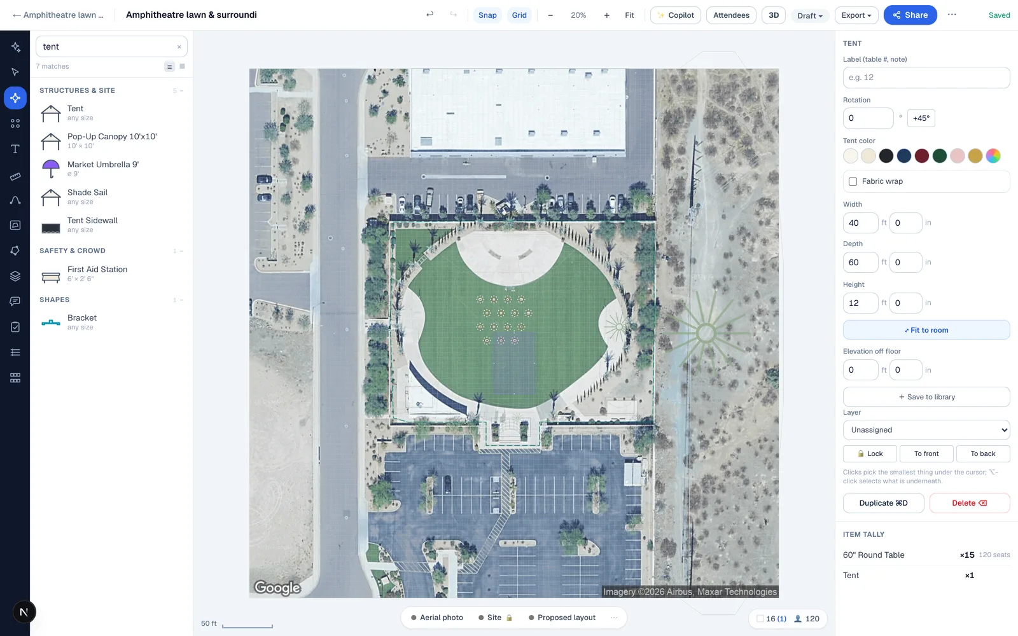The height and width of the screenshot is (636, 1018).
Task: Open the checklist clipboard panel
Action: [x=15, y=327]
